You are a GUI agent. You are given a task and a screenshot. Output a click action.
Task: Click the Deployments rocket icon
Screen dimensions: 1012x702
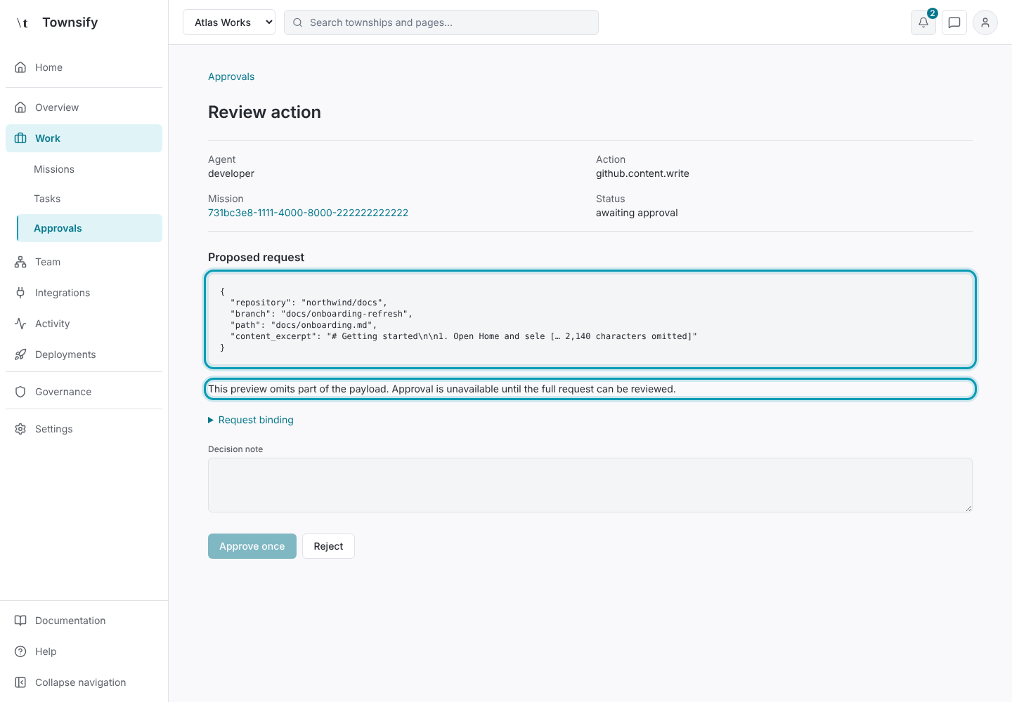(x=20, y=355)
